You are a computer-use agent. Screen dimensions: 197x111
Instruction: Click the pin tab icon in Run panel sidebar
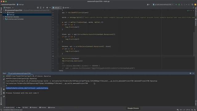tap(4, 97)
